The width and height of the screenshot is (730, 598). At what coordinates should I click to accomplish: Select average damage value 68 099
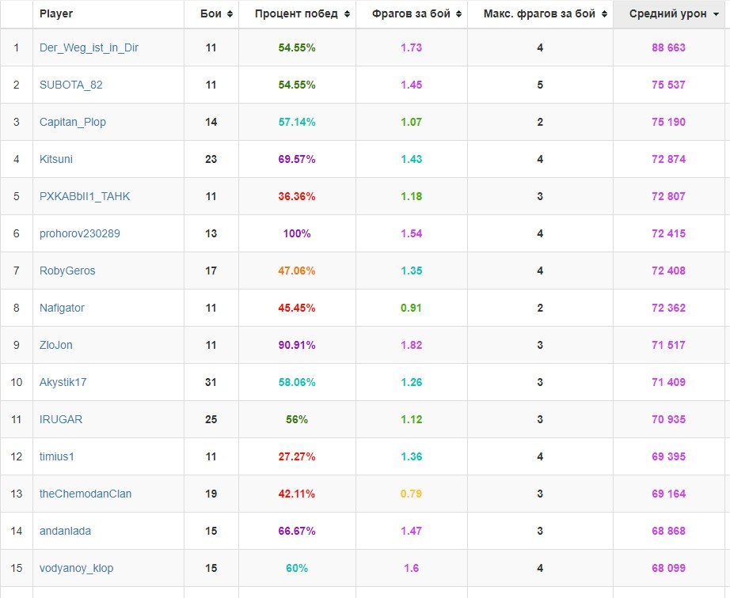(x=668, y=569)
